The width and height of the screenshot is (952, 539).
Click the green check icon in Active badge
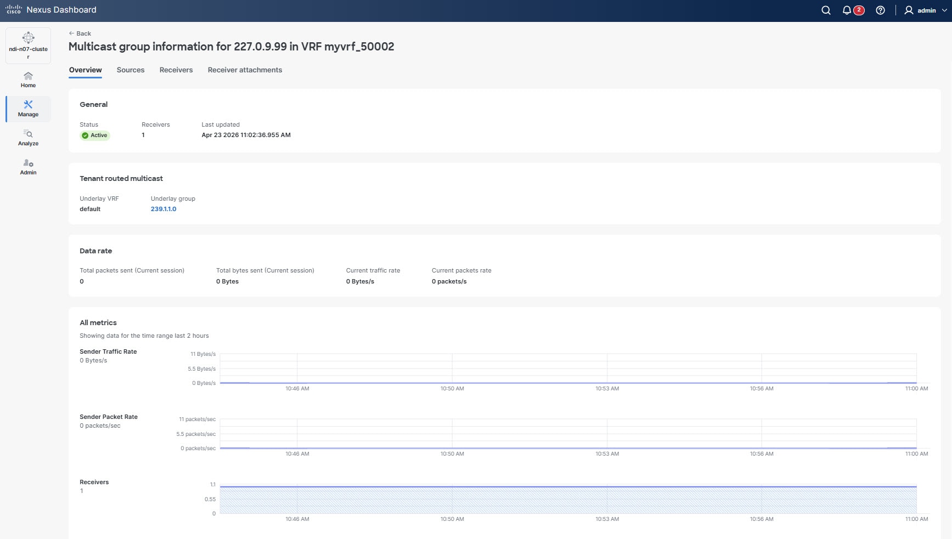tap(85, 135)
